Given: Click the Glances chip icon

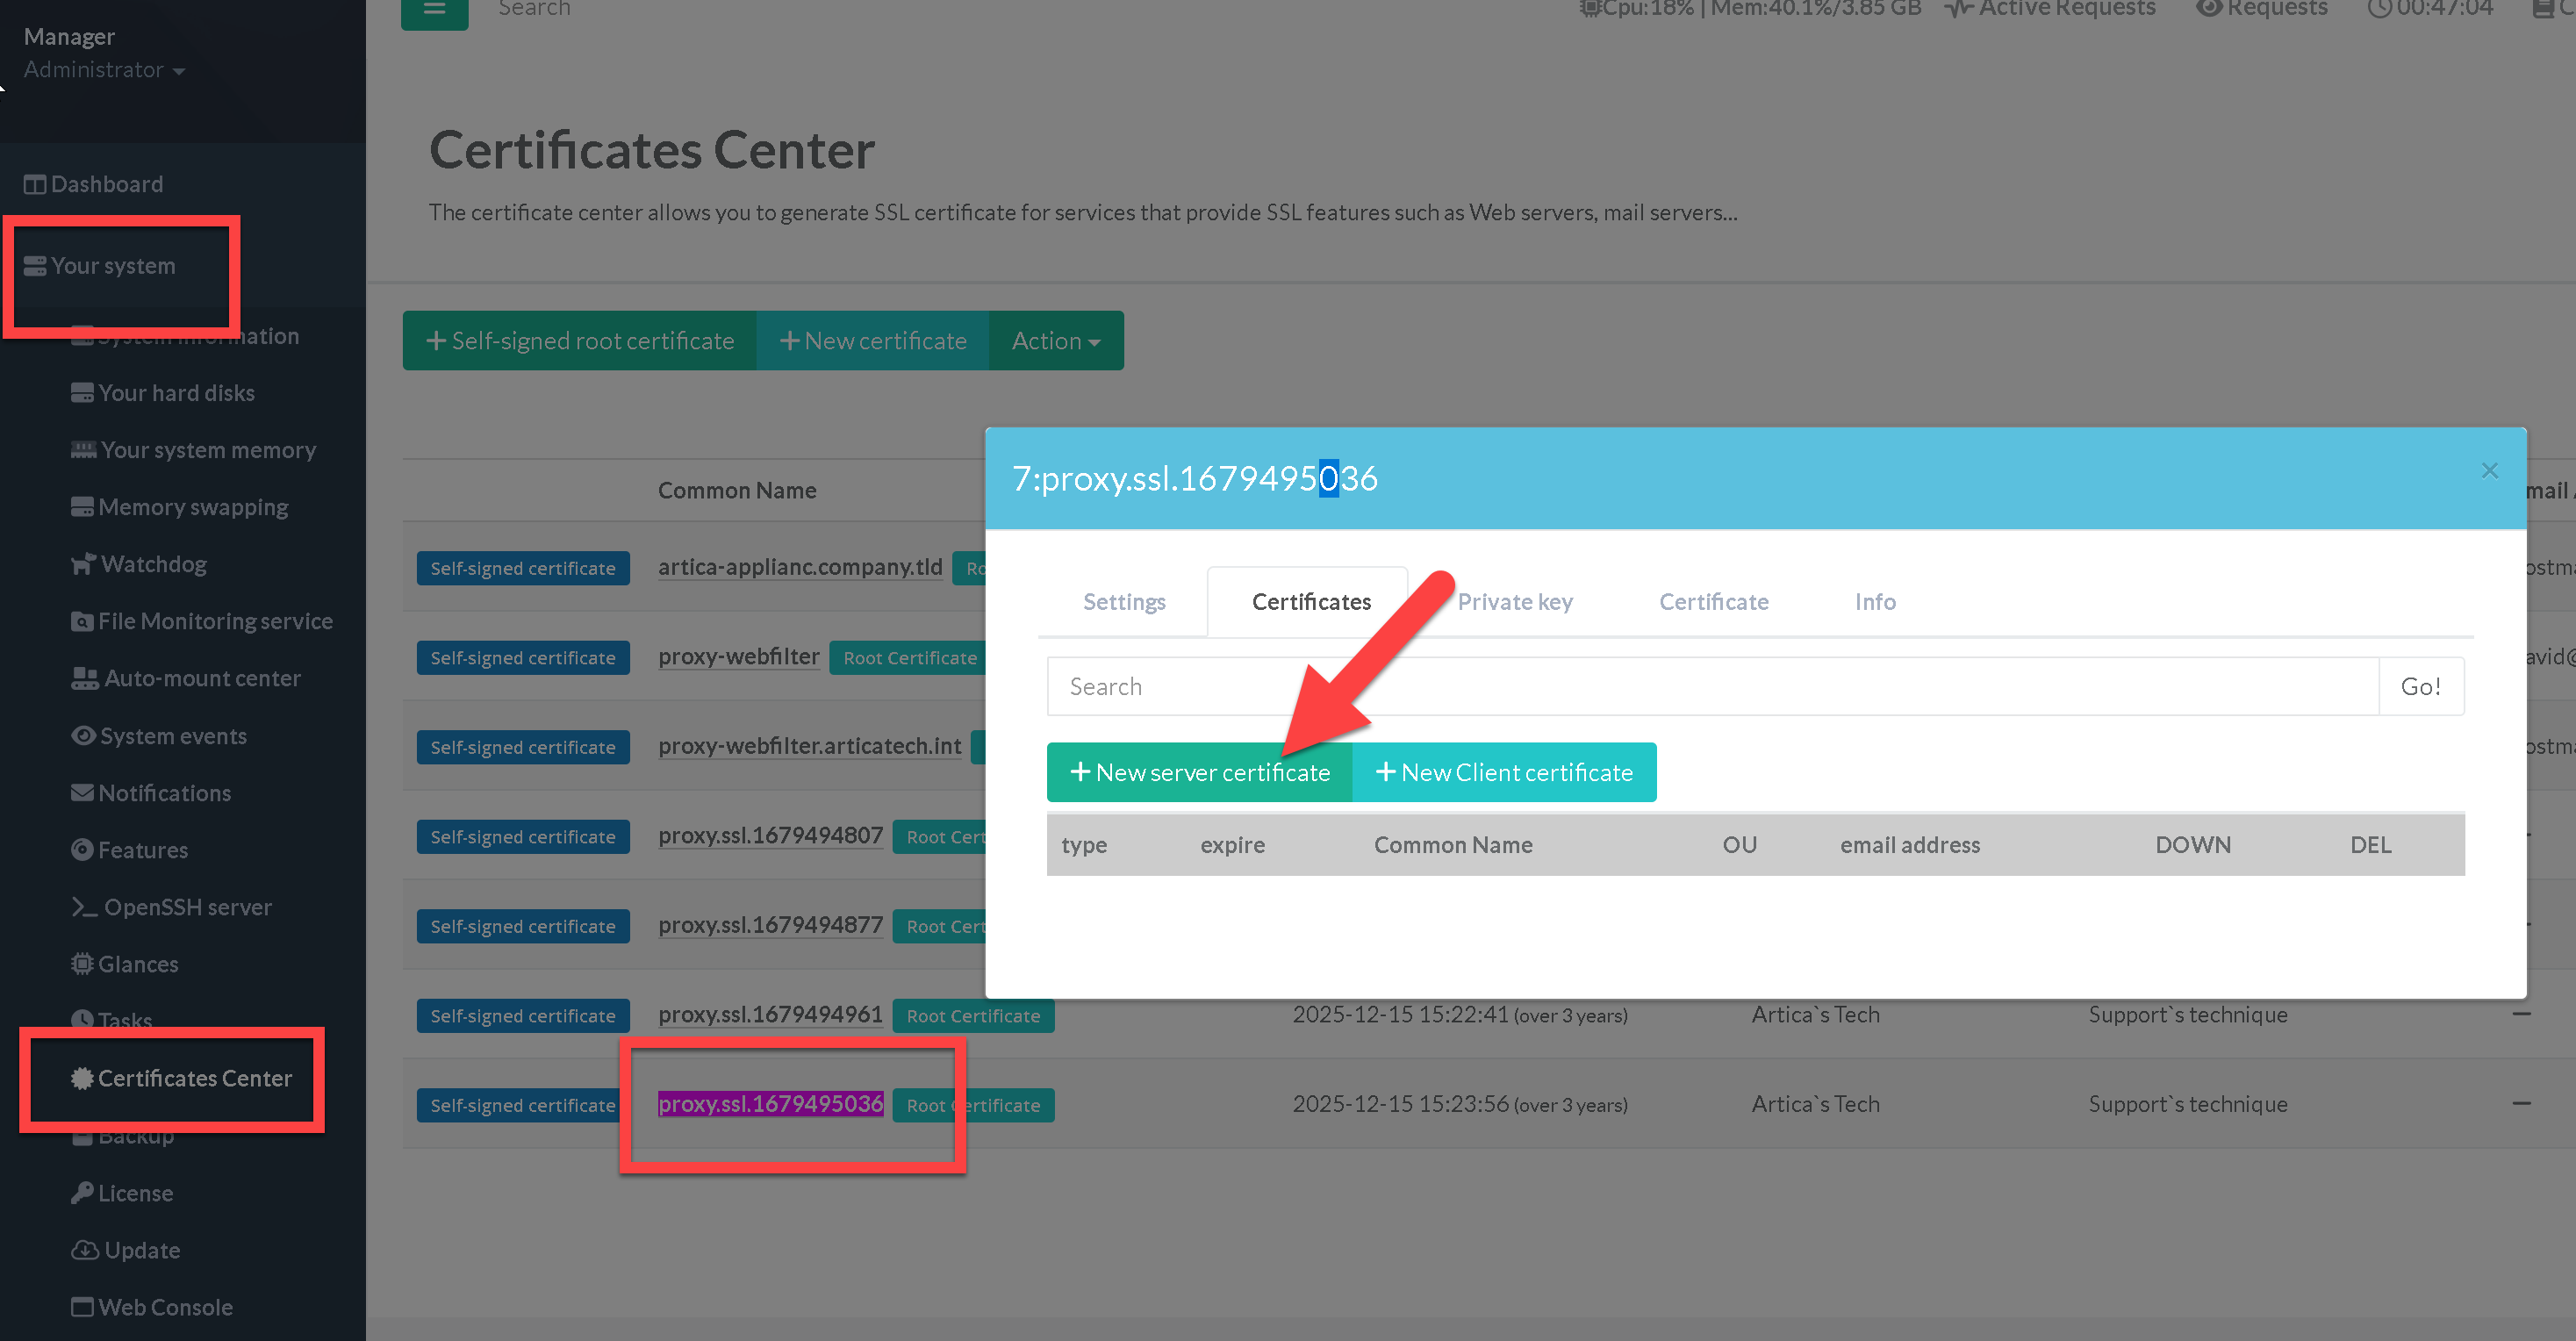Looking at the screenshot, I should pos(82,964).
